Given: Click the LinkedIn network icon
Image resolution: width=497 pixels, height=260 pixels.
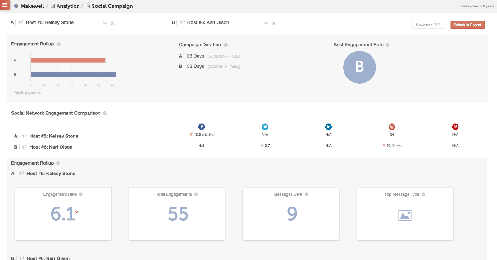Looking at the screenshot, I should (x=328, y=127).
